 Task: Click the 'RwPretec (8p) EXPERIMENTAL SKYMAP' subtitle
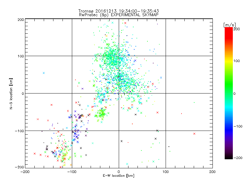119,15
